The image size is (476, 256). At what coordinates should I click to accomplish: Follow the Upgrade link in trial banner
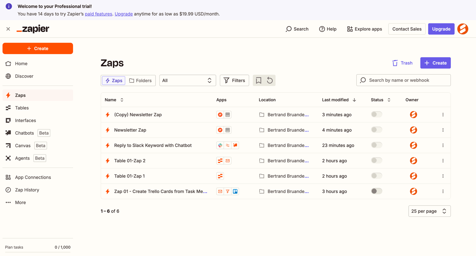124,14
